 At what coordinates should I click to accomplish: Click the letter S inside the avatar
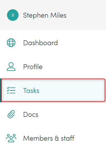coord(13,15)
